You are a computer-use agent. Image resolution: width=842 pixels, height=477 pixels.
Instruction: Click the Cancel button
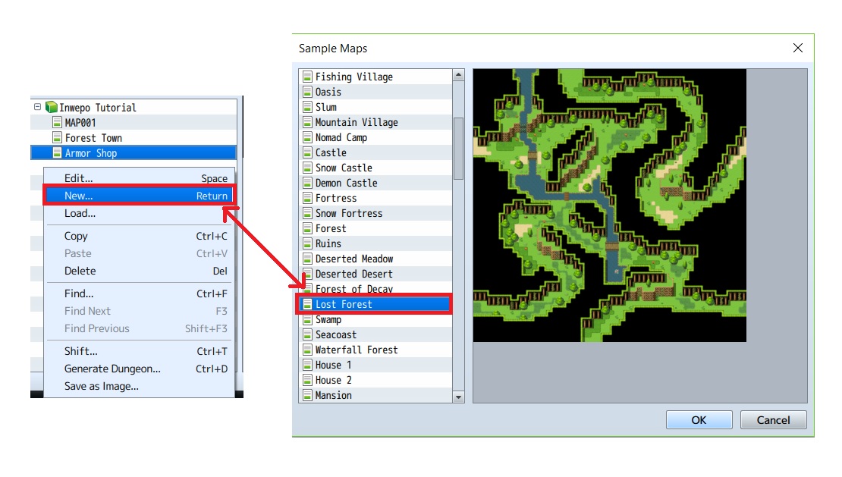(x=773, y=420)
